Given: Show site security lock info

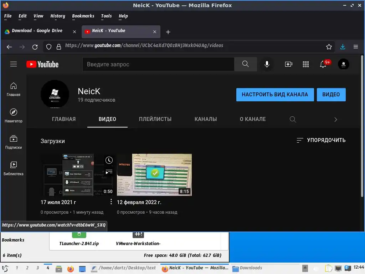Looking at the screenshot, I should click(x=59, y=47).
